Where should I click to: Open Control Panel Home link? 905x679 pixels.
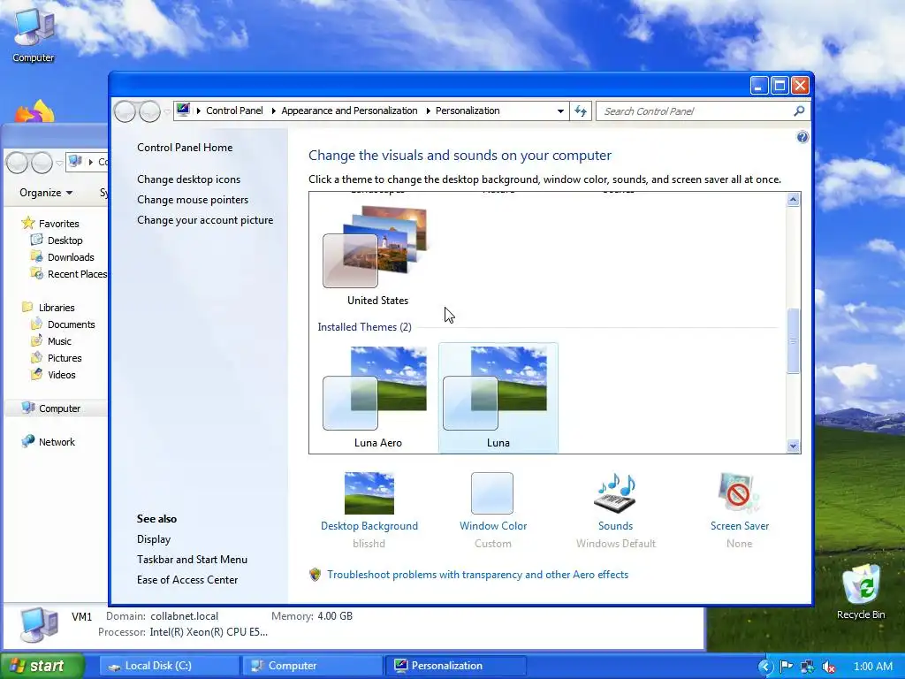click(185, 148)
